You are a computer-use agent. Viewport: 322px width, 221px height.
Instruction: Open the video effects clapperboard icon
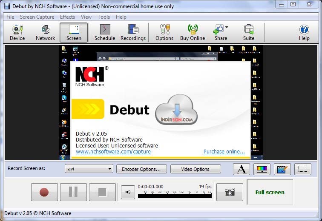click(282, 169)
